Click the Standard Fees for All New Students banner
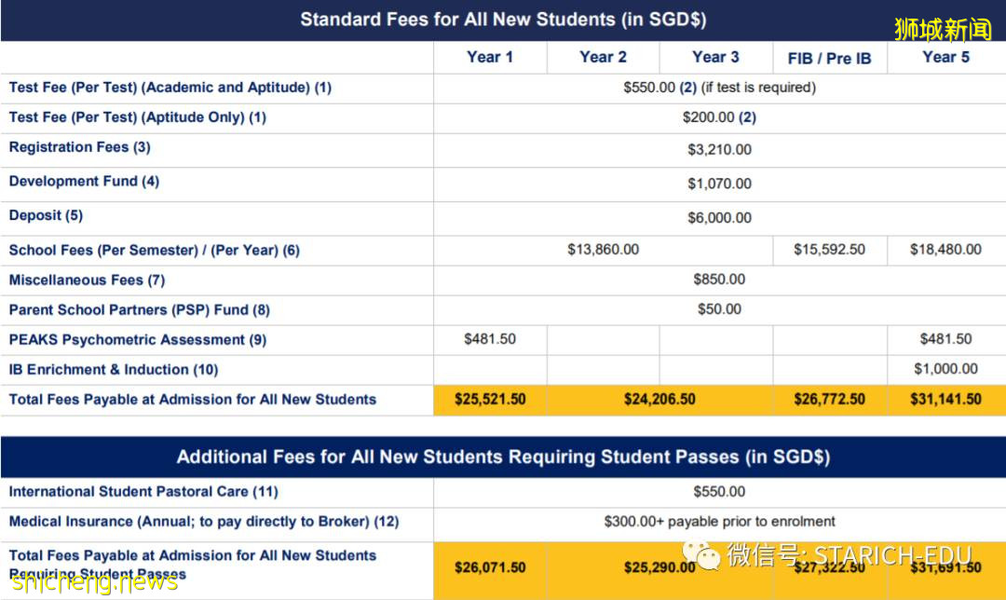1006x600 pixels. coord(503,20)
